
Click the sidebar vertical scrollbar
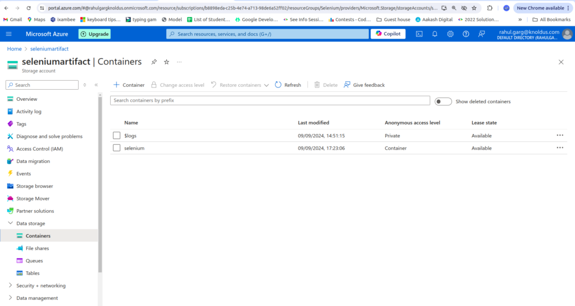point(100,185)
